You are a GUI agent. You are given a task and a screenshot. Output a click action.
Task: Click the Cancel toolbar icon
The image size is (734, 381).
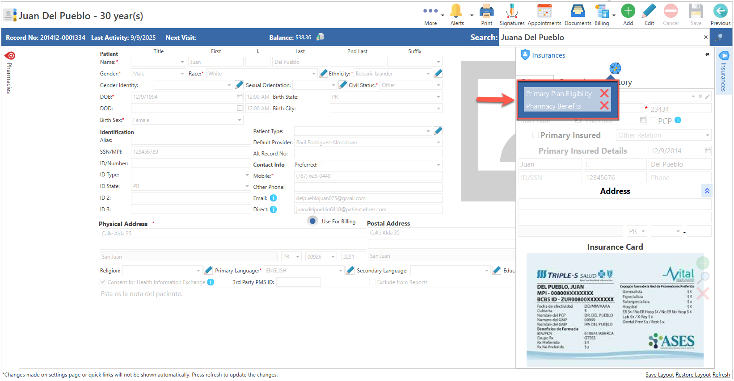671,15
